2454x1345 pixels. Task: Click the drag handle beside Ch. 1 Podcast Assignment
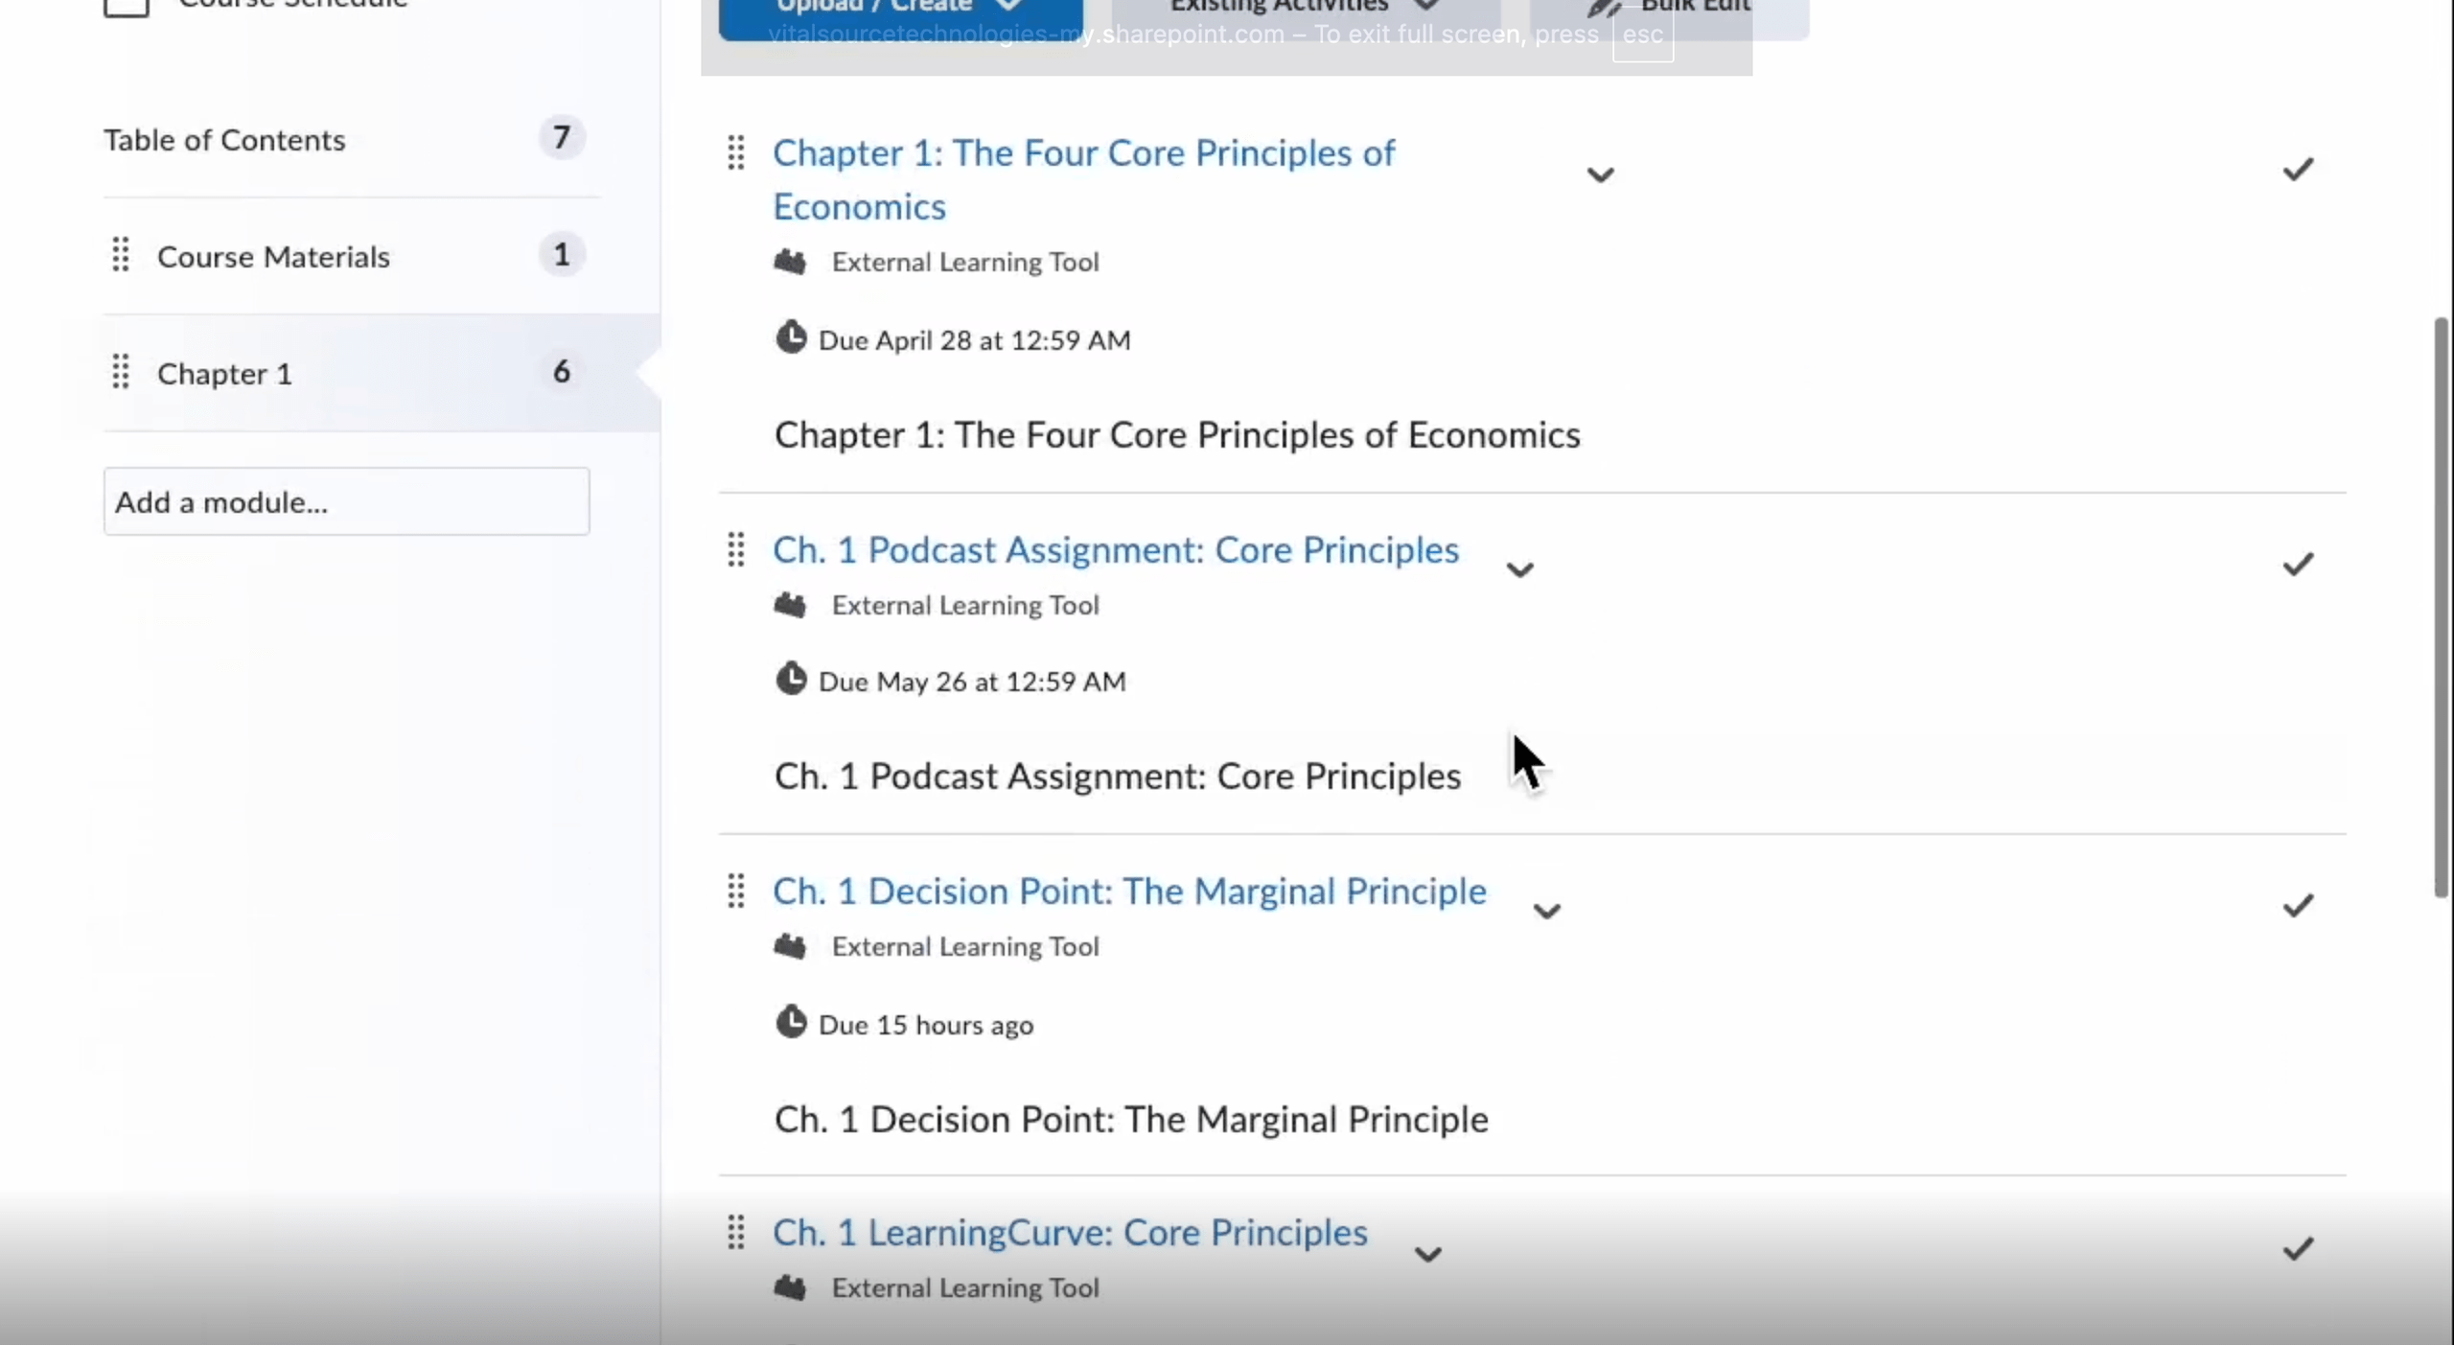[736, 549]
